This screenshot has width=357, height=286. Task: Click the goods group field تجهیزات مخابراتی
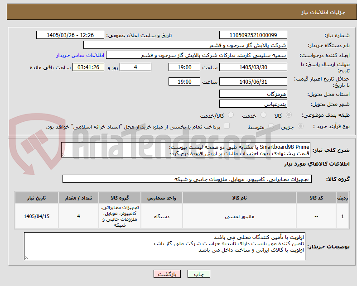187,179
